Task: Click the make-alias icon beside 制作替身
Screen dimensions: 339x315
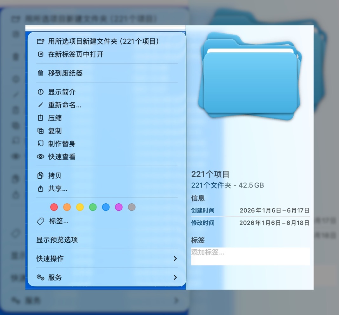Action: pyautogui.click(x=40, y=143)
